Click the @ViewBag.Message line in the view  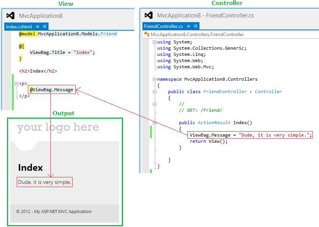point(52,90)
